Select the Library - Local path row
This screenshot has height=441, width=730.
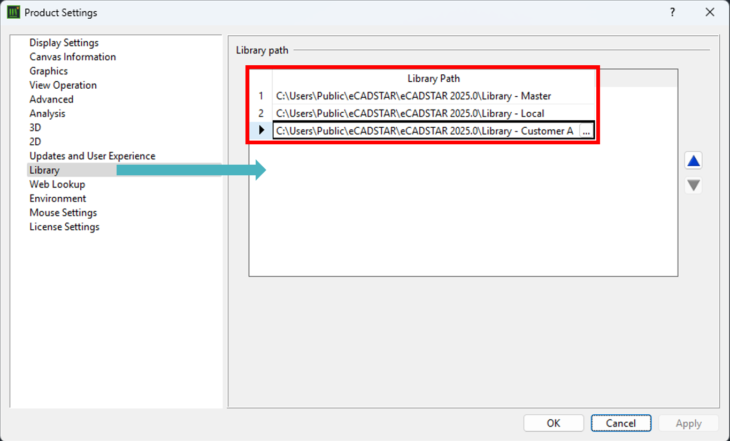[x=433, y=113]
